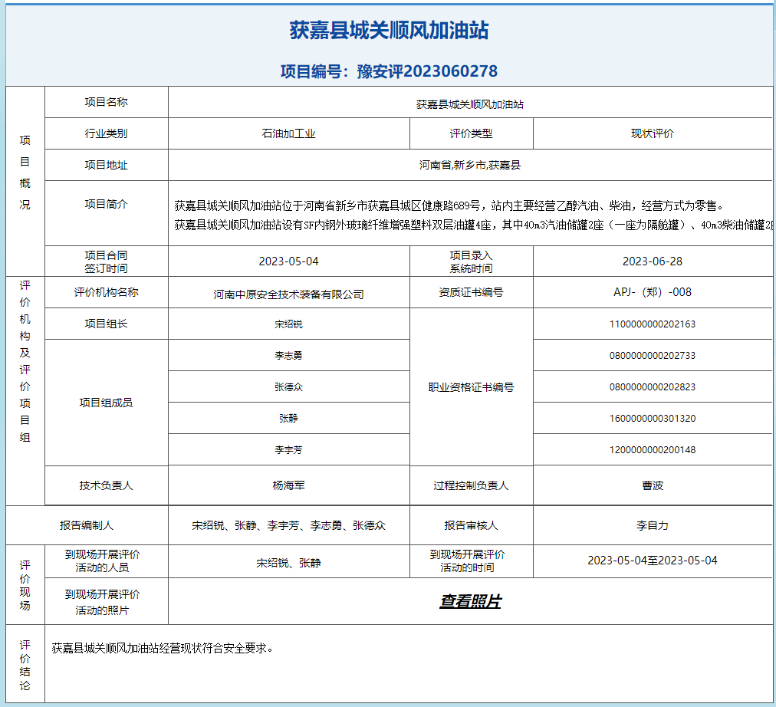
Task: Click the 到现场开展评价活动的时间 label
Action: coord(467,561)
